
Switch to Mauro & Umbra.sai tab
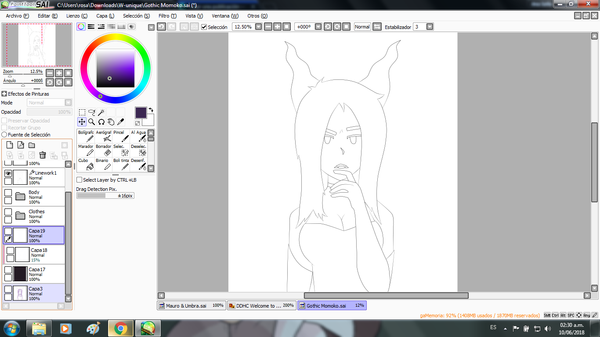pyautogui.click(x=192, y=305)
